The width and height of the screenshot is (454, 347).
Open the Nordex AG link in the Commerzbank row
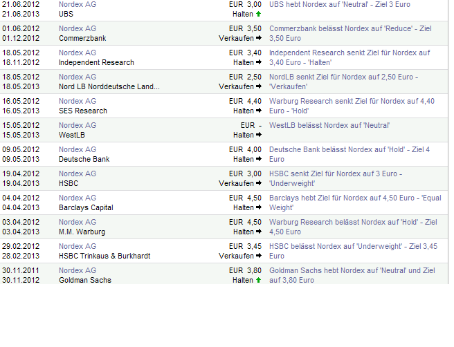point(78,28)
